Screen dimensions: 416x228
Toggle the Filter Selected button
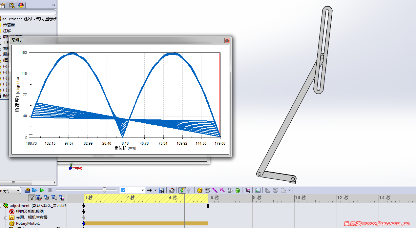[x=54, y=197]
